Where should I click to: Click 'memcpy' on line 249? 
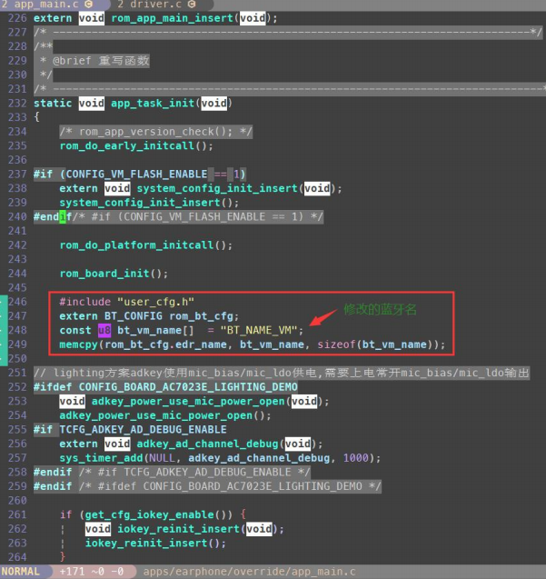click(x=79, y=344)
